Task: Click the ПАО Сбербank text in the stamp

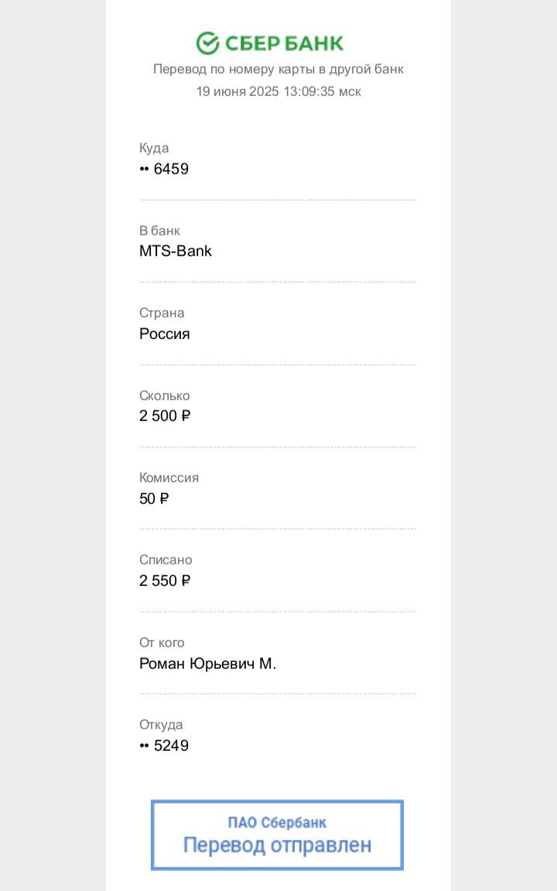Action: tap(277, 822)
